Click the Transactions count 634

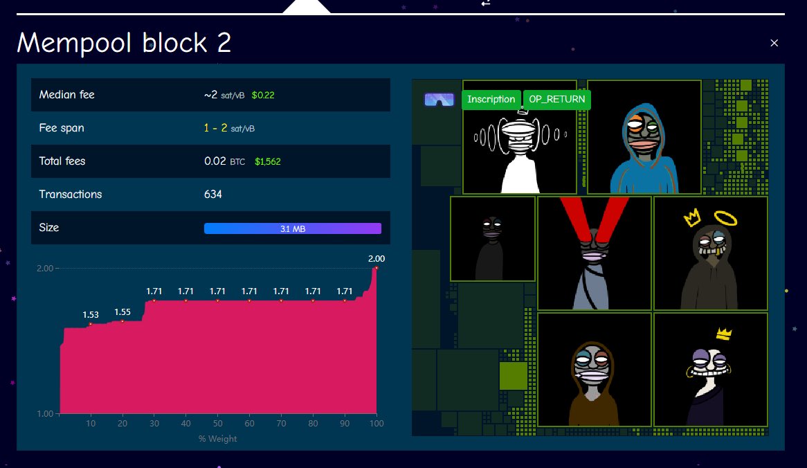[x=213, y=194]
